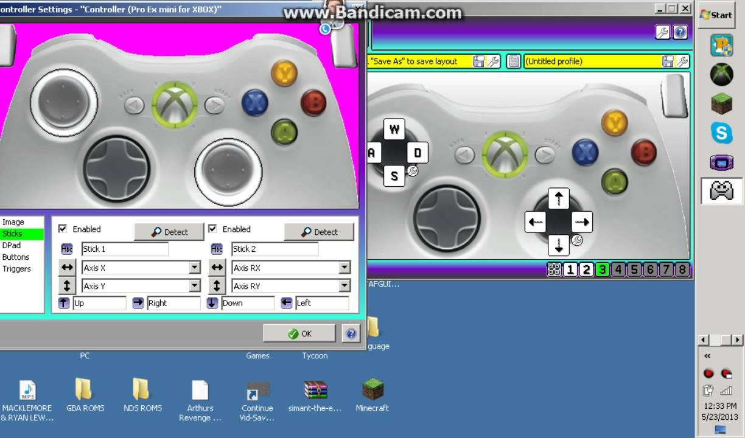The height and width of the screenshot is (438, 745).
Task: Open help in Controller Settings dialog
Action: pyautogui.click(x=351, y=333)
